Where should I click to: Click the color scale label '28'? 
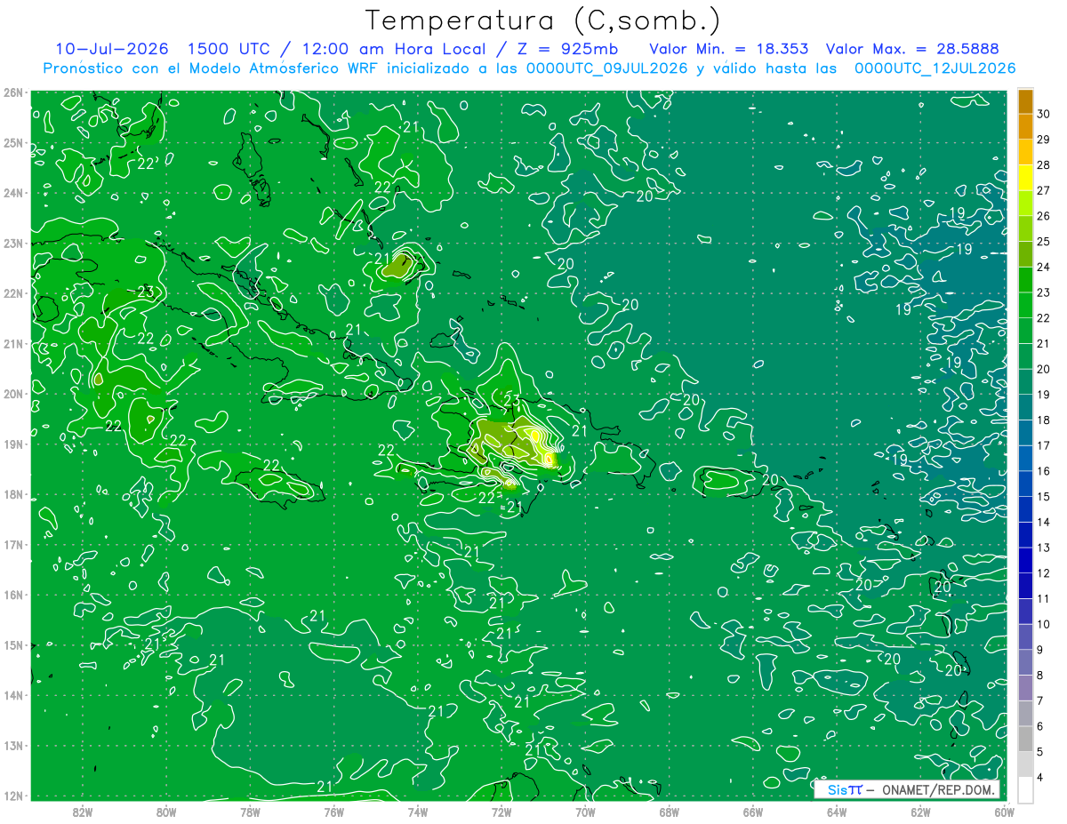click(x=1044, y=165)
